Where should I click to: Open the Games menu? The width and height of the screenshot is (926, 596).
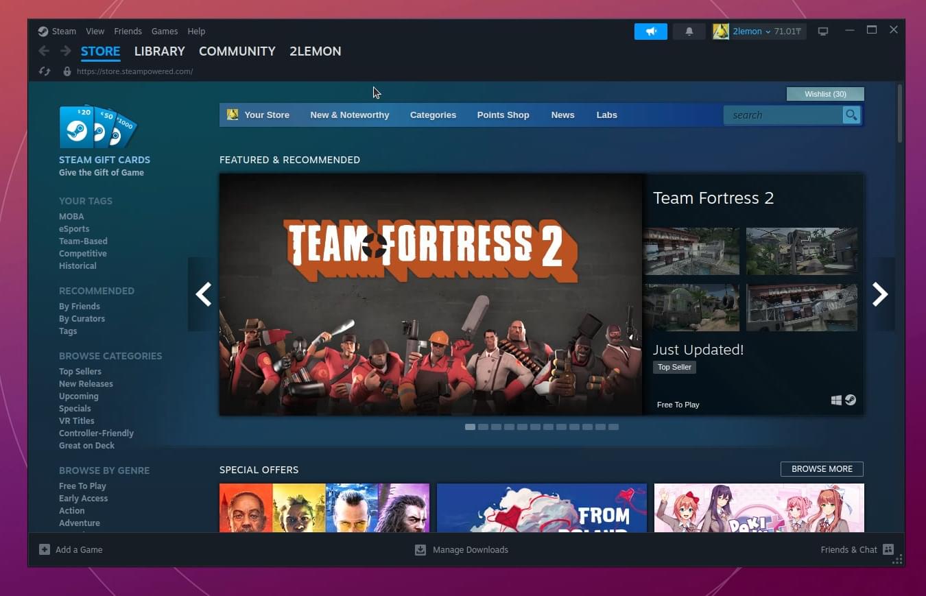(x=165, y=32)
